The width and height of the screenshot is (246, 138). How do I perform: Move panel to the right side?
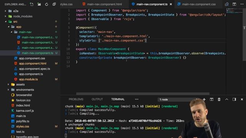(x=234, y=99)
